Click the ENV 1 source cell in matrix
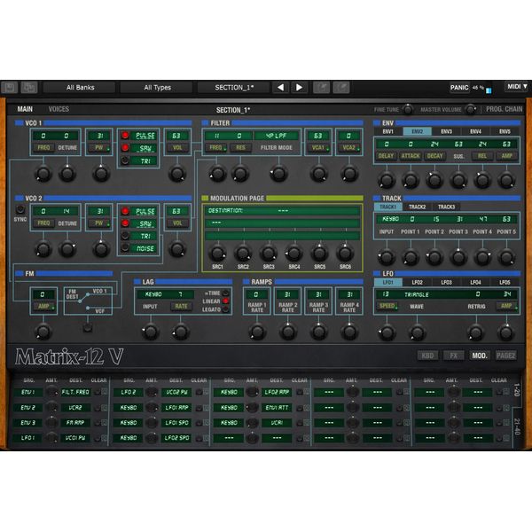Viewport: 532px width, 532px height. pyautogui.click(x=27, y=392)
